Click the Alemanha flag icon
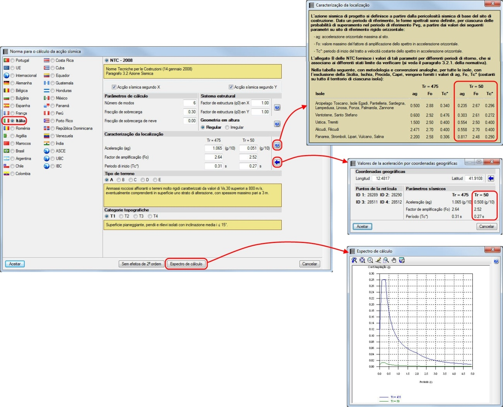Image resolution: width=503 pixels, height=407 pixels. (x=6, y=83)
